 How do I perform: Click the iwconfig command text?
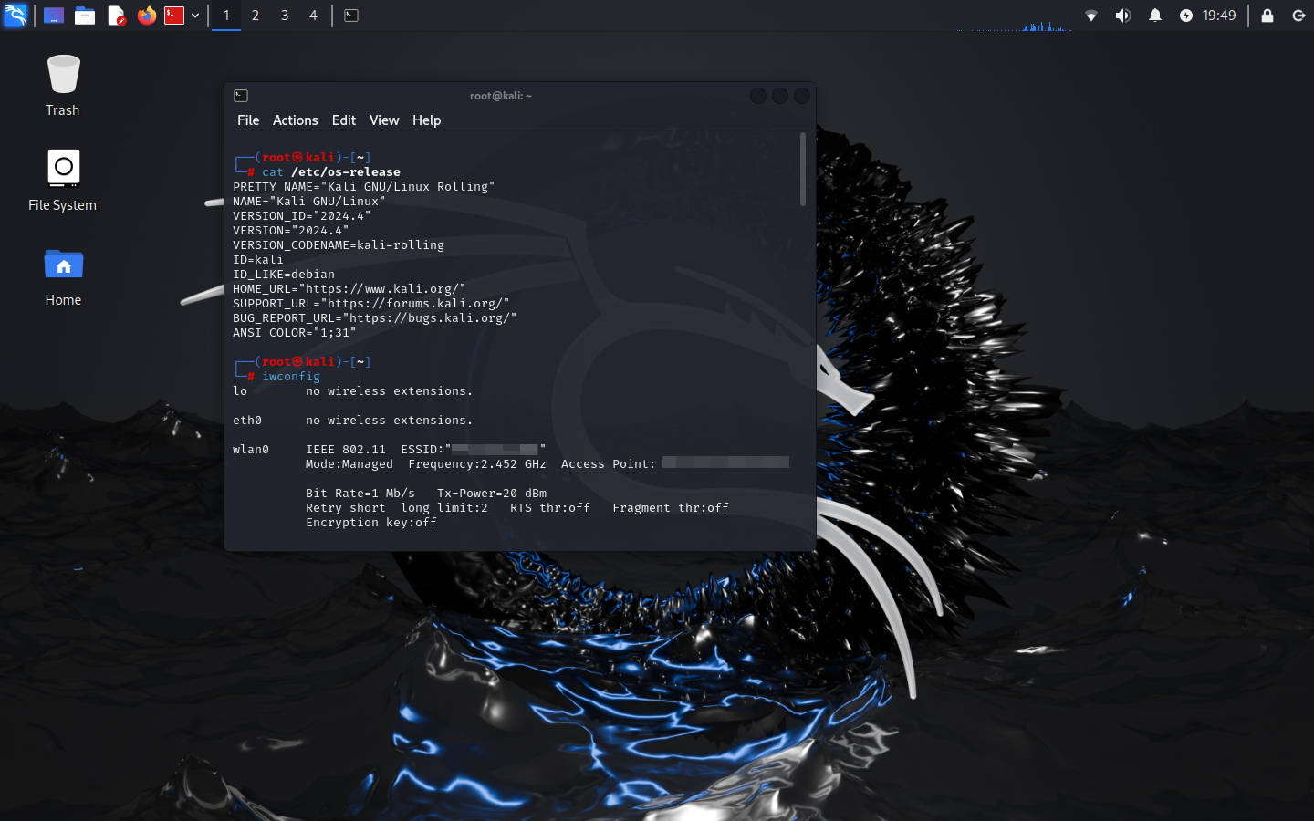(x=291, y=377)
